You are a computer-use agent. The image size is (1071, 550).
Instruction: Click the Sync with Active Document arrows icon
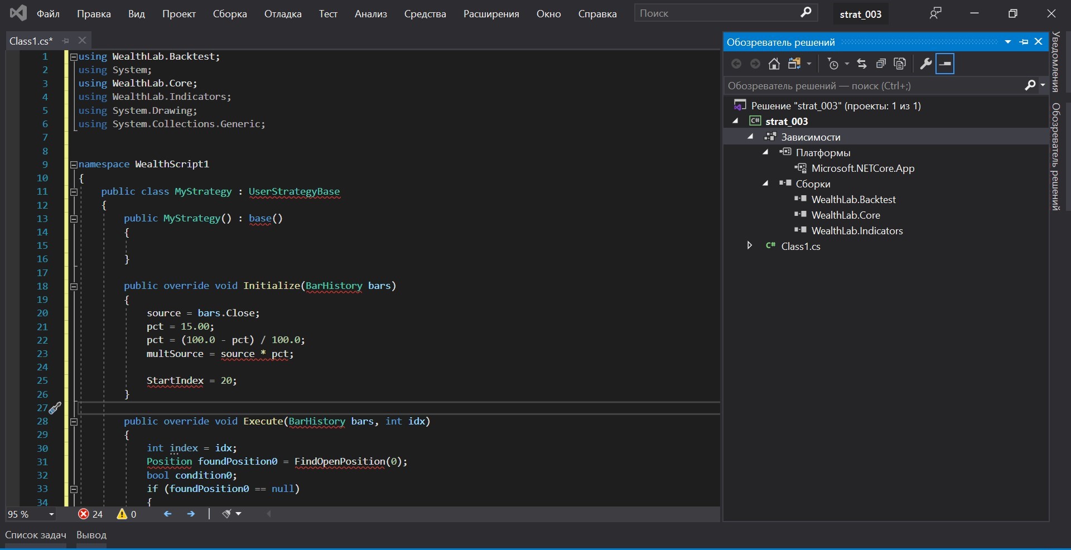pyautogui.click(x=862, y=64)
